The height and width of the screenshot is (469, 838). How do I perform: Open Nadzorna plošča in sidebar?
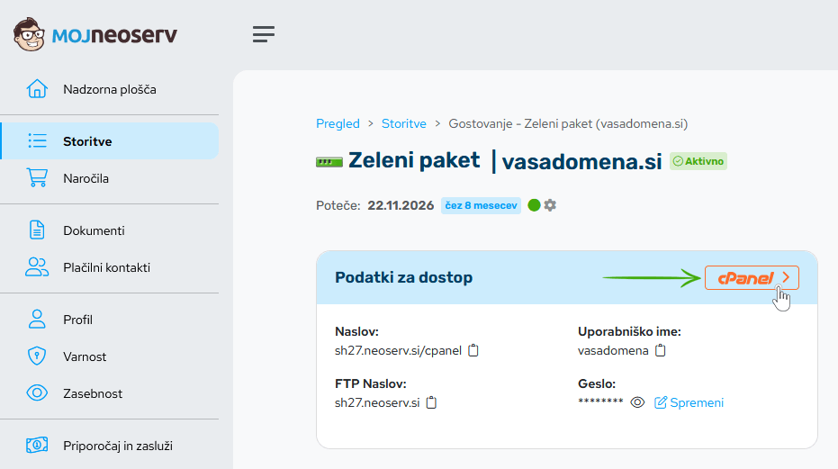(x=110, y=89)
